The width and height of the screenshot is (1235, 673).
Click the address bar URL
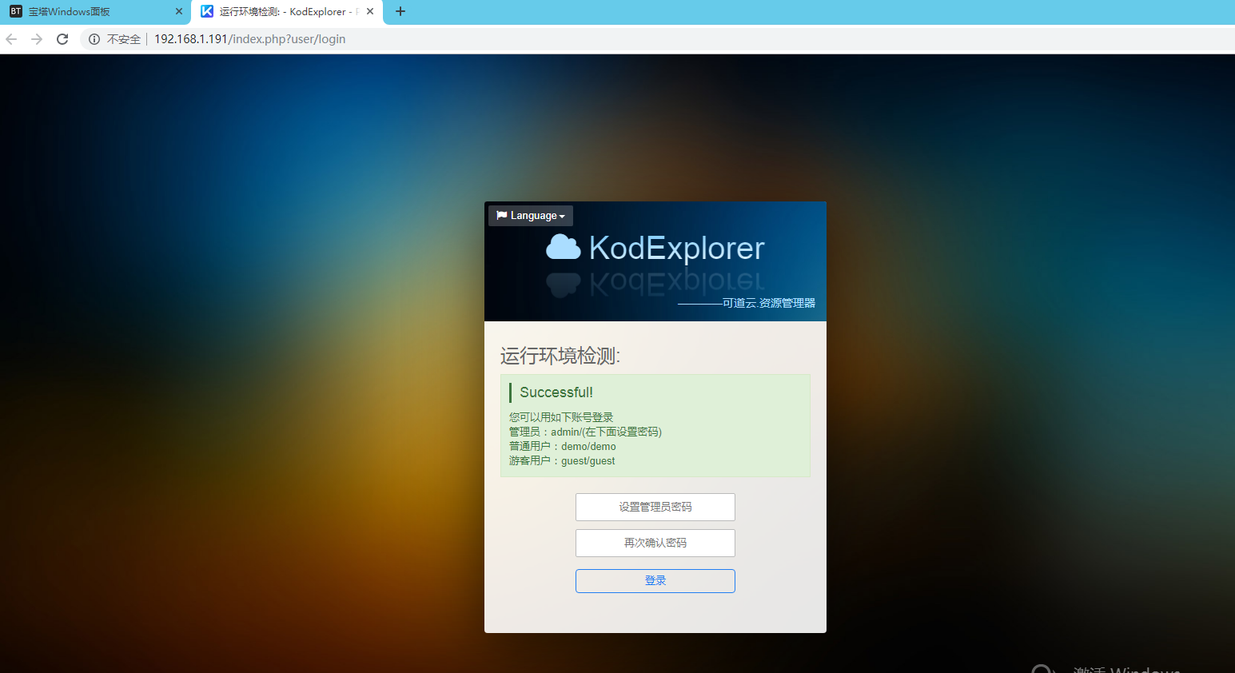[x=249, y=39]
